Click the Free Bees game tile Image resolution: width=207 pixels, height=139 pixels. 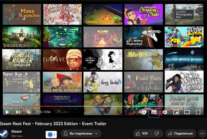pyautogui.click(x=143, y=60)
